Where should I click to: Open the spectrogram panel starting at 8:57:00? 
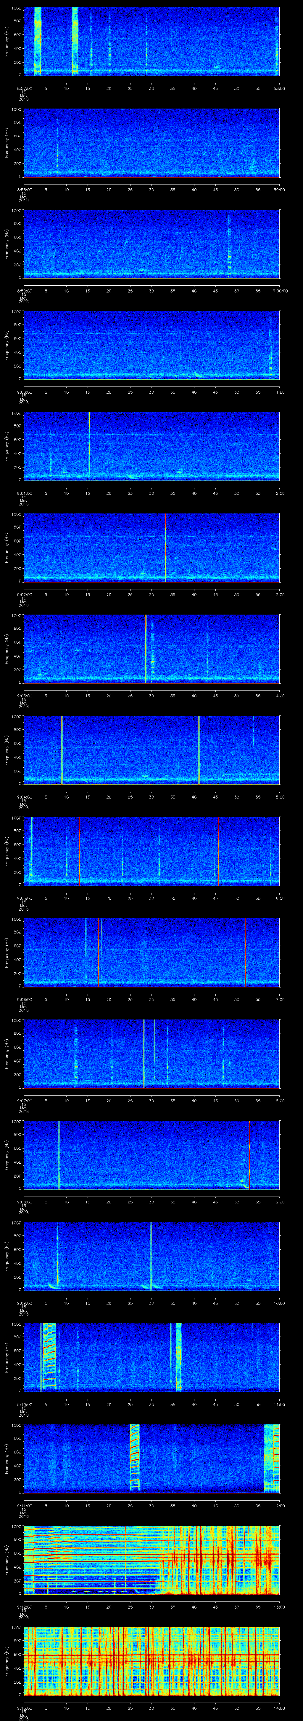point(152,42)
